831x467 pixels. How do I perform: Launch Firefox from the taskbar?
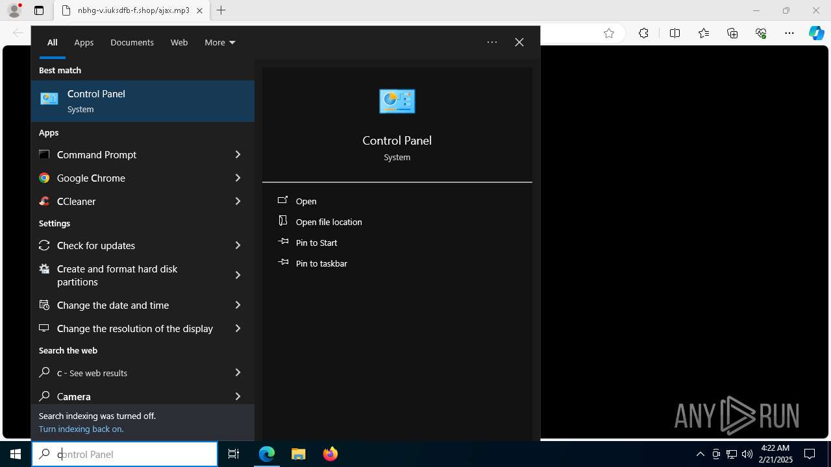(x=330, y=454)
